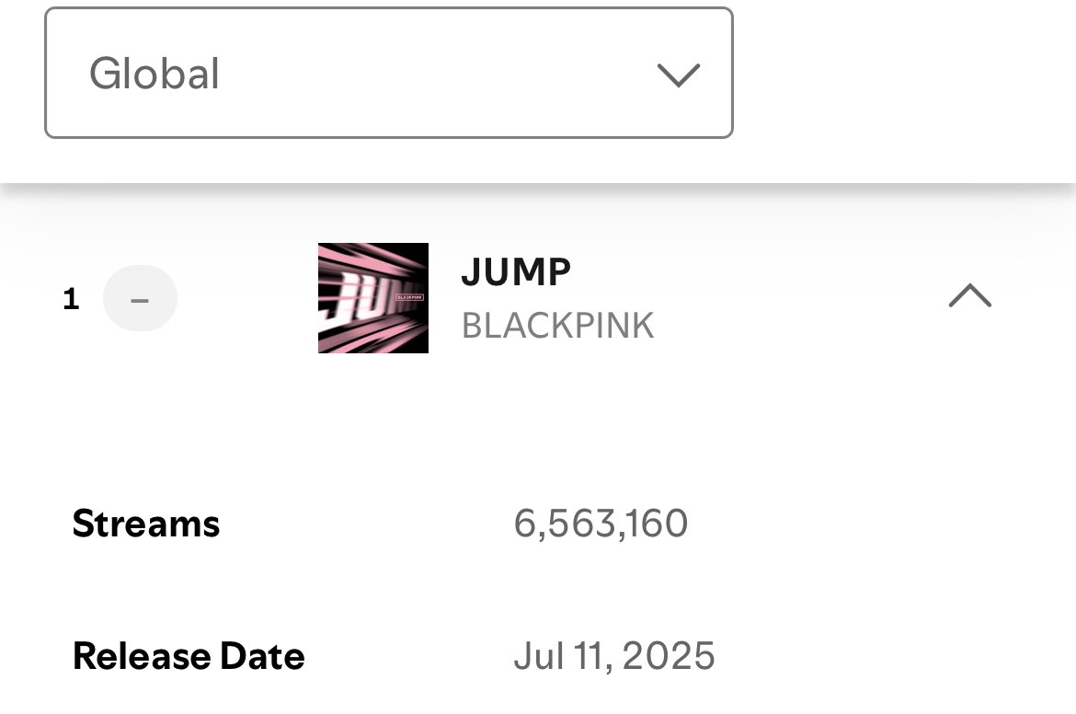Click the large JUMP lettering on artwork

coord(352,299)
